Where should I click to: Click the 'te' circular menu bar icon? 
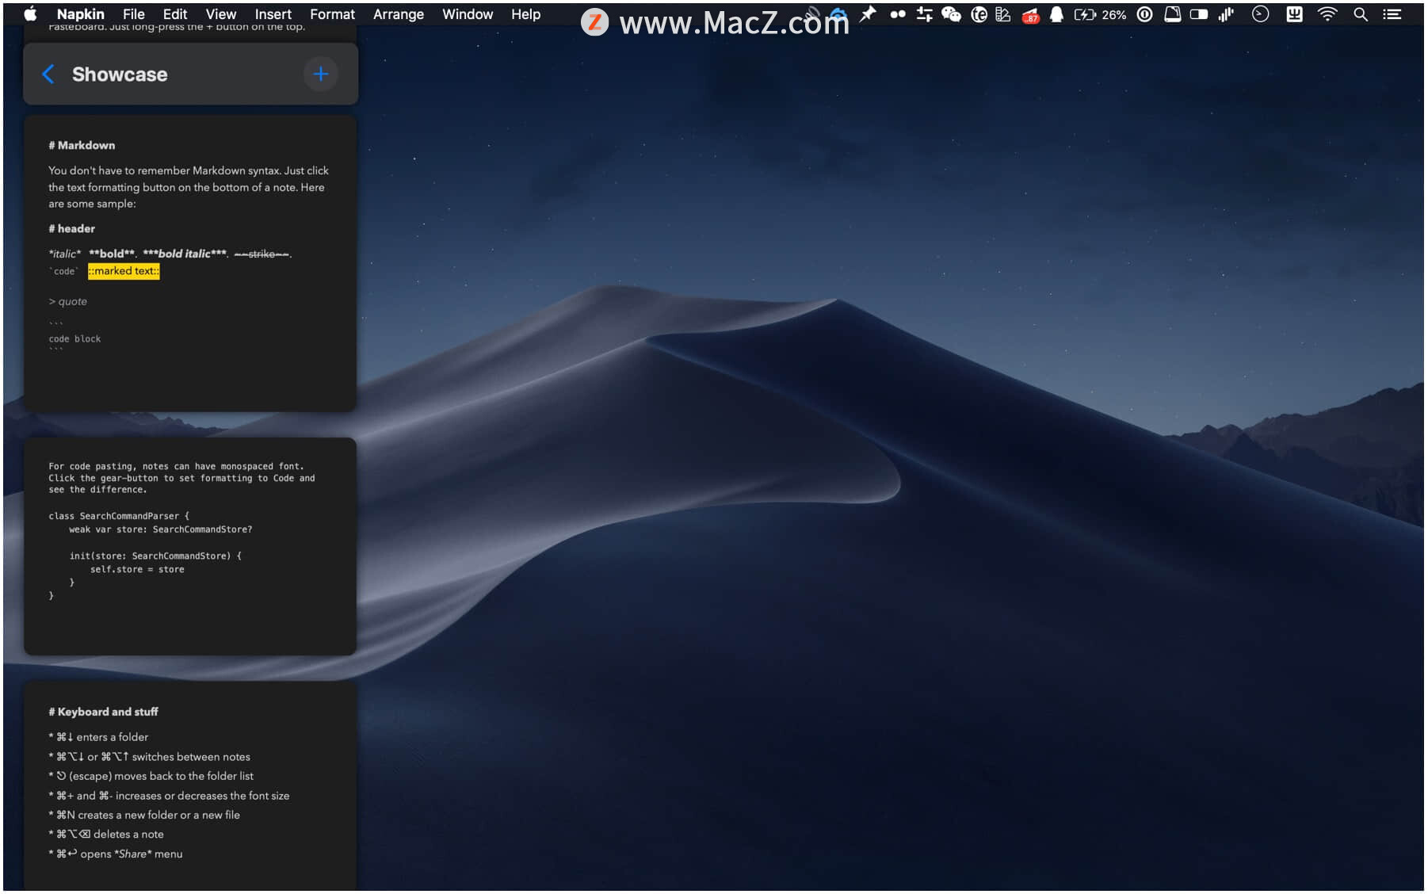(979, 14)
